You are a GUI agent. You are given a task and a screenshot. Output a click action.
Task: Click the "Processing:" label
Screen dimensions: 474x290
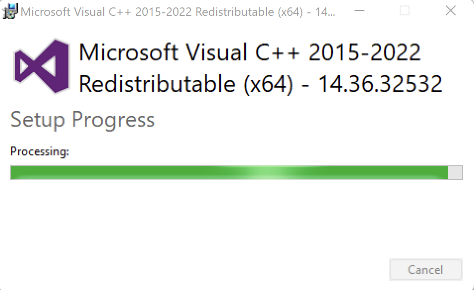coord(40,151)
